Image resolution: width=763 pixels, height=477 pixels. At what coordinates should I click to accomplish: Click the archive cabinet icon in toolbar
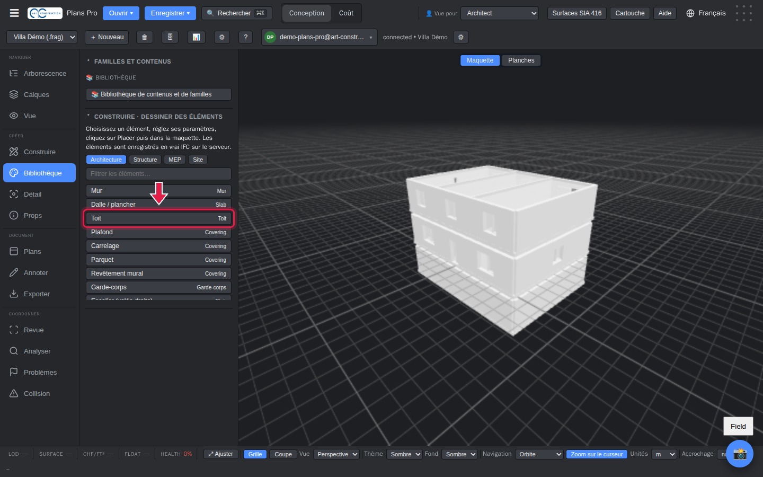(x=170, y=37)
